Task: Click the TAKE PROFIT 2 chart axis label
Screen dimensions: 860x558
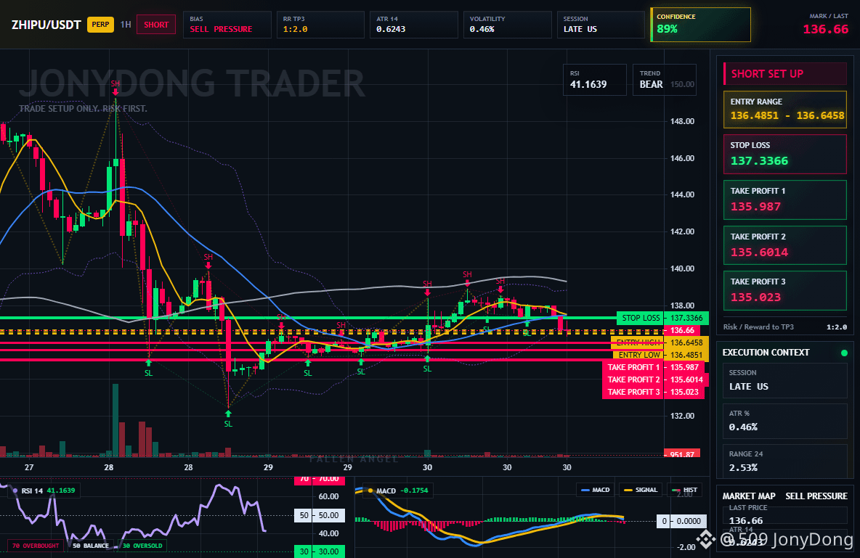Action: point(655,379)
